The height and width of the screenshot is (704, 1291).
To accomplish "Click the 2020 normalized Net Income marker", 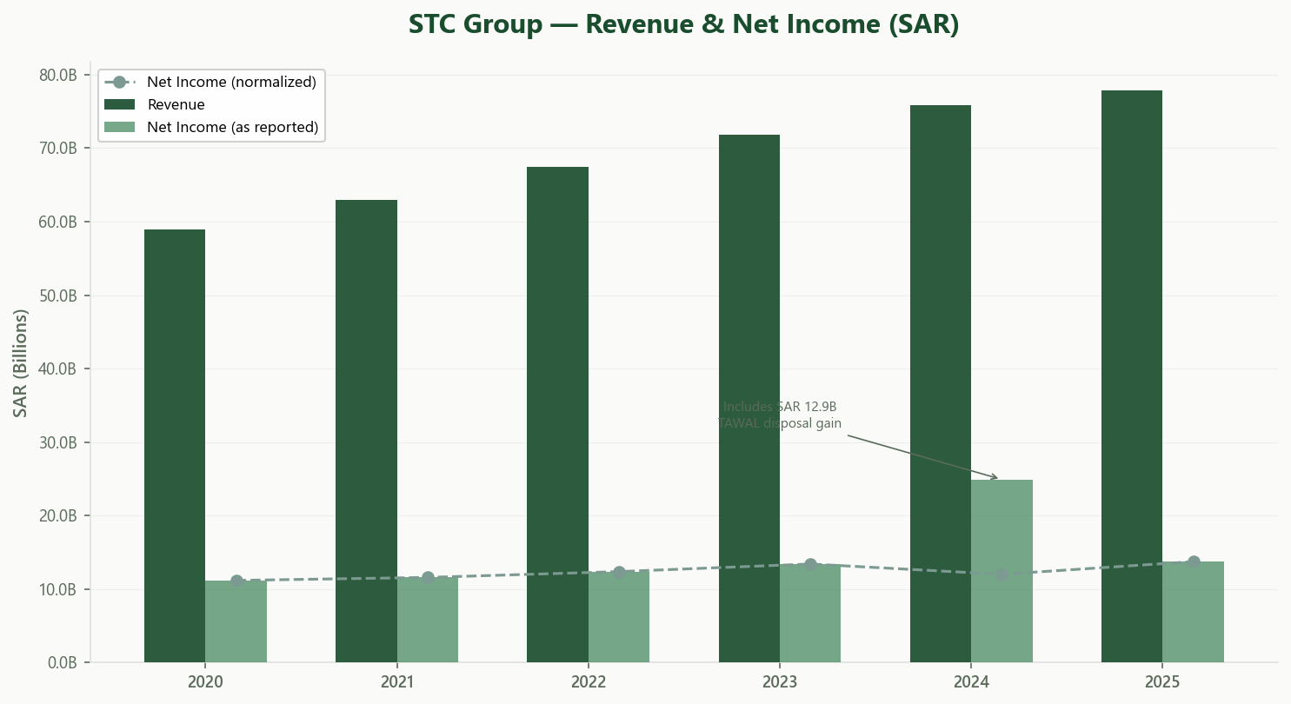I will coord(236,581).
